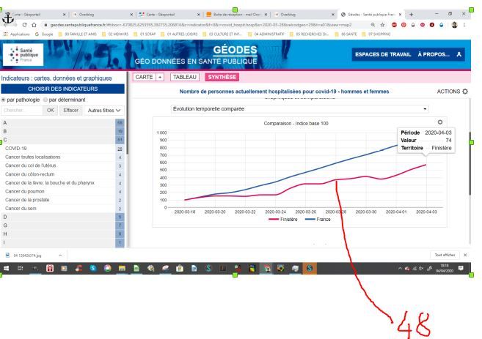Focus the Chercher search field
The height and width of the screenshot is (339, 482).
pos(22,111)
